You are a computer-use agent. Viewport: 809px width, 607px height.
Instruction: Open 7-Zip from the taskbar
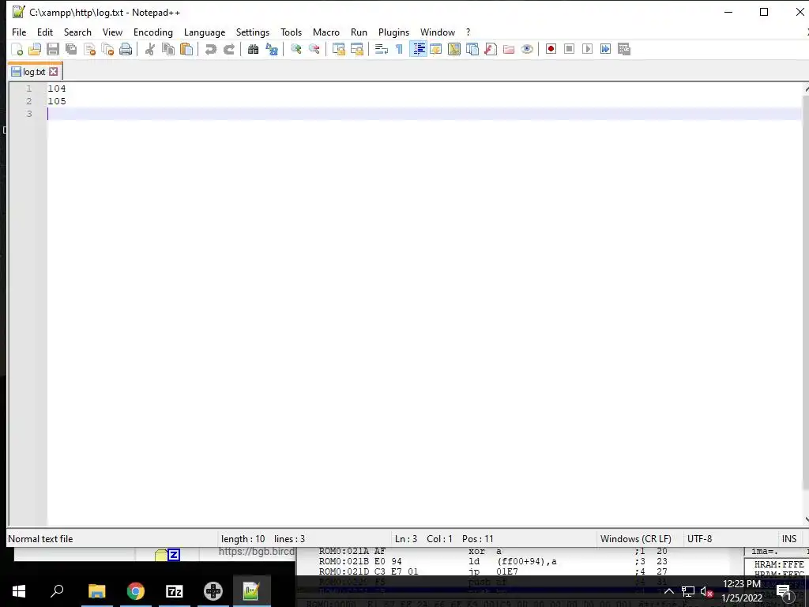pos(175,591)
